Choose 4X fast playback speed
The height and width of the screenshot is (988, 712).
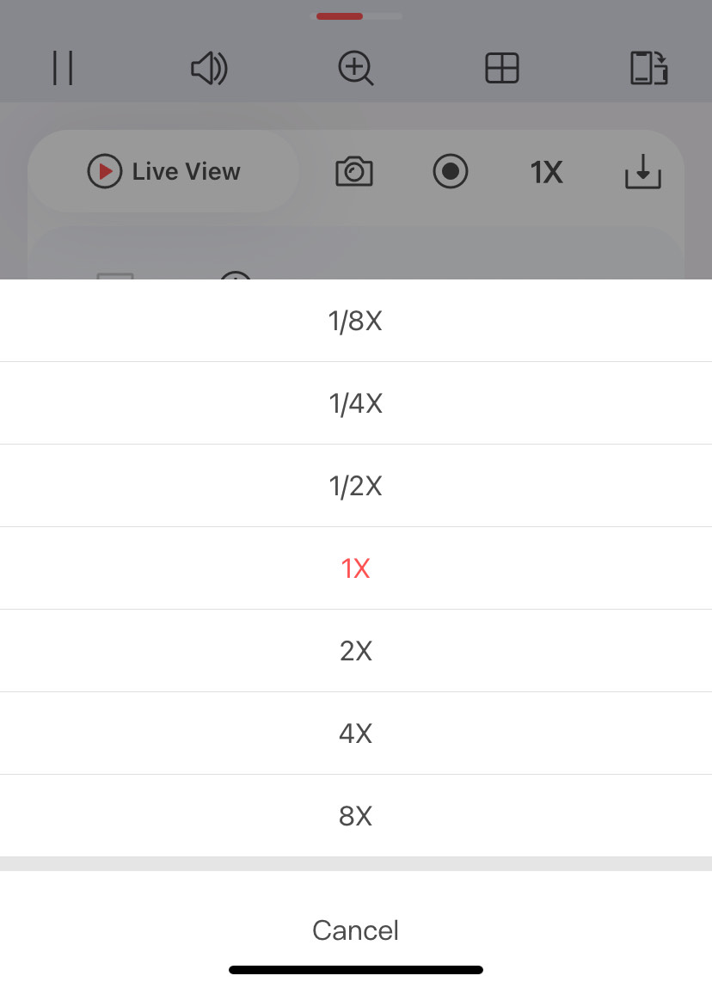click(355, 733)
